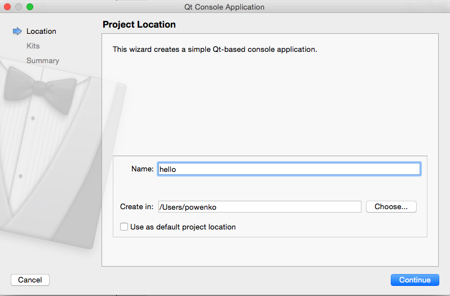Enable Use as default project location
The image size is (450, 296).
[x=124, y=227]
